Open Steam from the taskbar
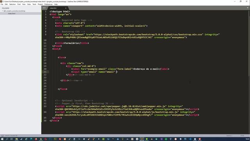The height and width of the screenshot is (141, 250). (21, 139)
